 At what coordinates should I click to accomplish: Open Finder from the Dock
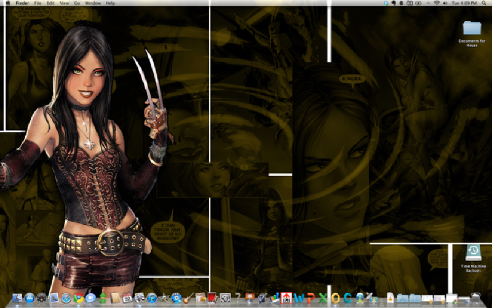coord(17,298)
